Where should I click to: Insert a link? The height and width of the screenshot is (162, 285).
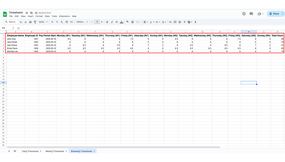point(170,22)
